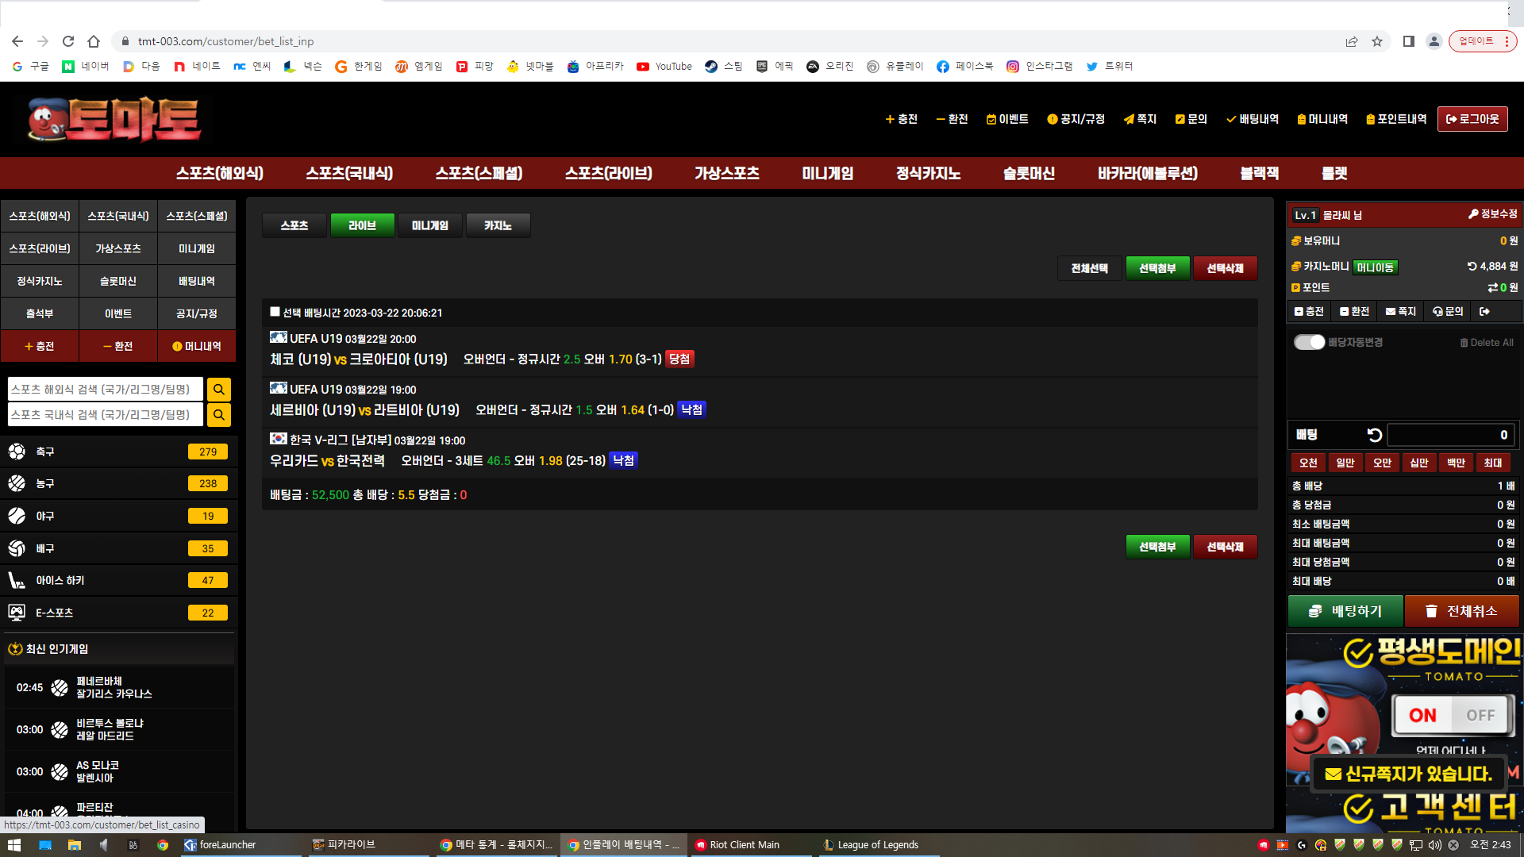This screenshot has height=857, width=1524.
Task: Reset the bet amount with the refresh icon
Action: click(x=1375, y=435)
